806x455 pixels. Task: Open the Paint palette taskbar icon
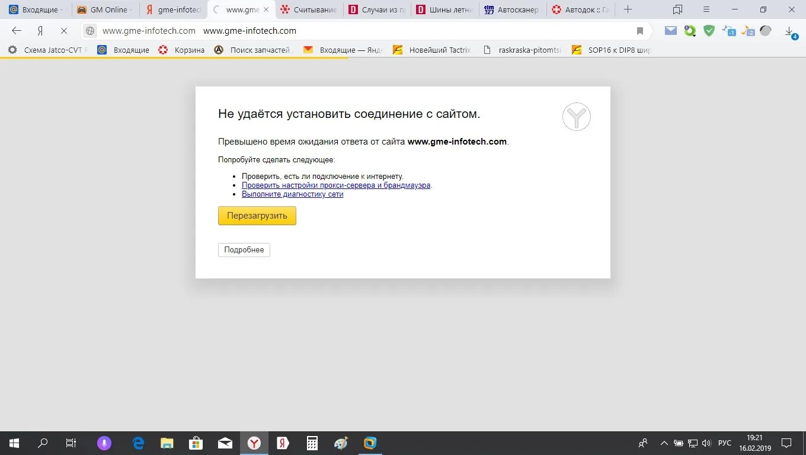point(341,443)
